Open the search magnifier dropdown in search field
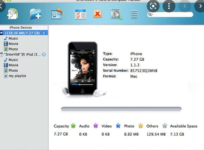The height and width of the screenshot is (150, 204). point(151,14)
